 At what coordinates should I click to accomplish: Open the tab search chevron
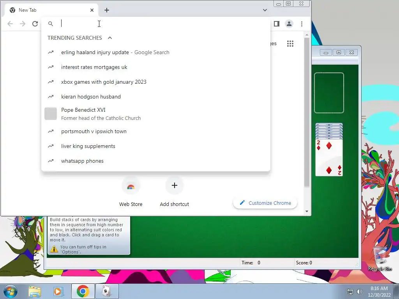click(x=265, y=10)
